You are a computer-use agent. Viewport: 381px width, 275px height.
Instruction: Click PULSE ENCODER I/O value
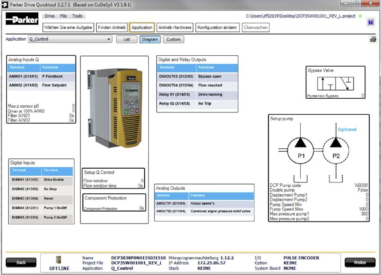[301, 258]
